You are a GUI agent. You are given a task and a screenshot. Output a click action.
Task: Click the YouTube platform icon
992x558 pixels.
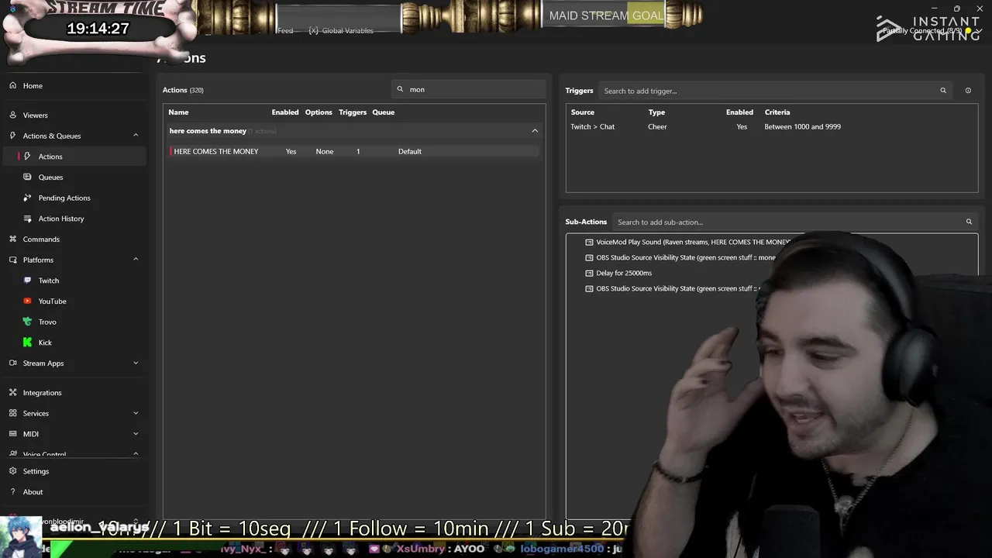click(x=28, y=301)
